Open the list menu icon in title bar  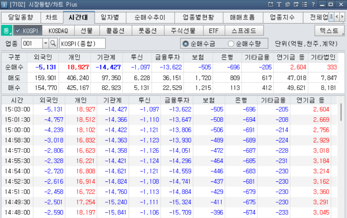[x=305, y=5]
